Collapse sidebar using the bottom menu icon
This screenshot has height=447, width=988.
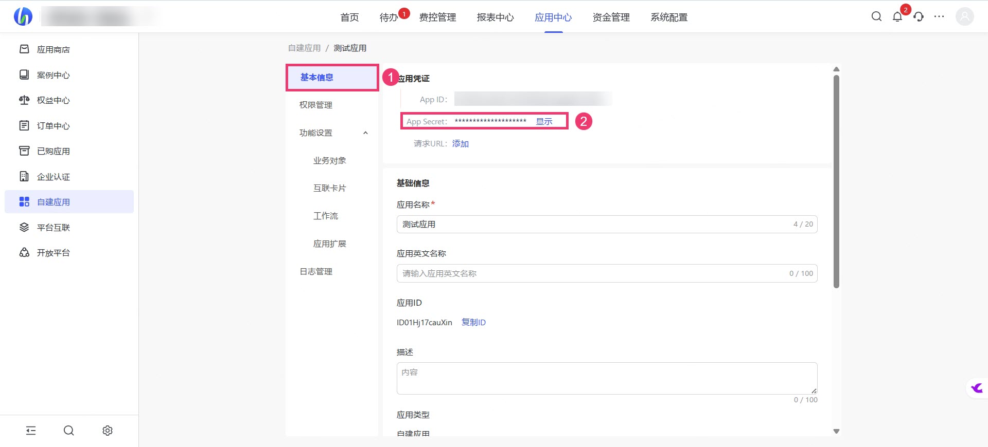click(31, 431)
